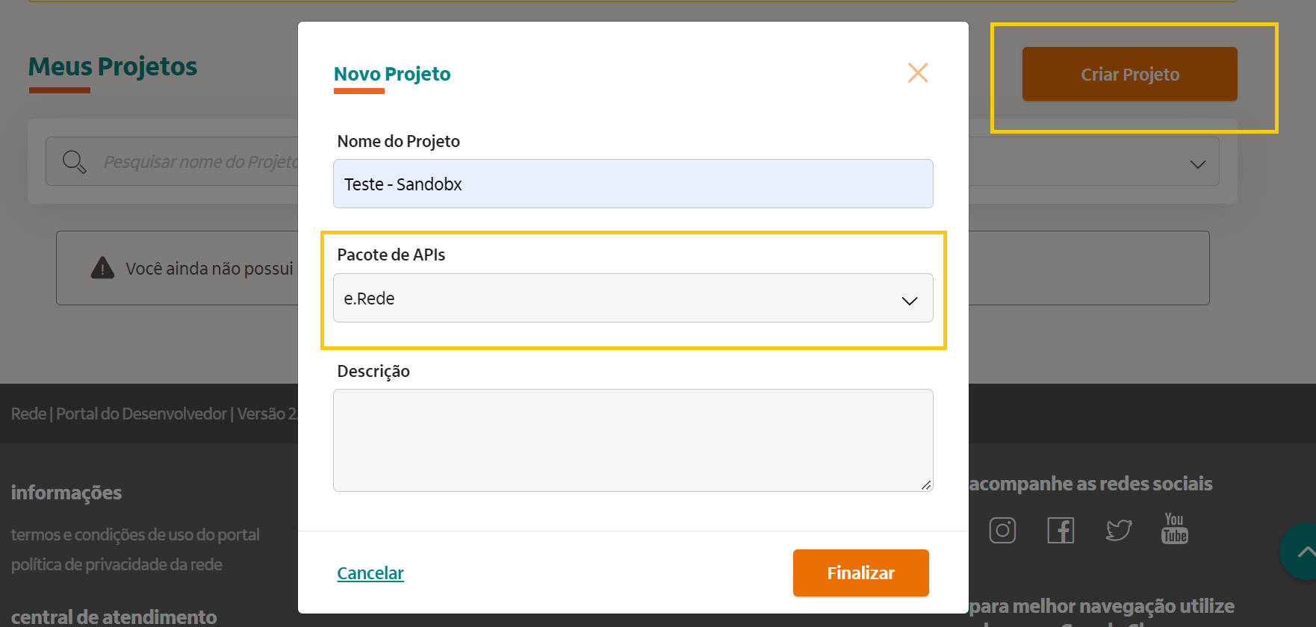Open the Twitter social icon
This screenshot has height=627, width=1316.
1118,529
